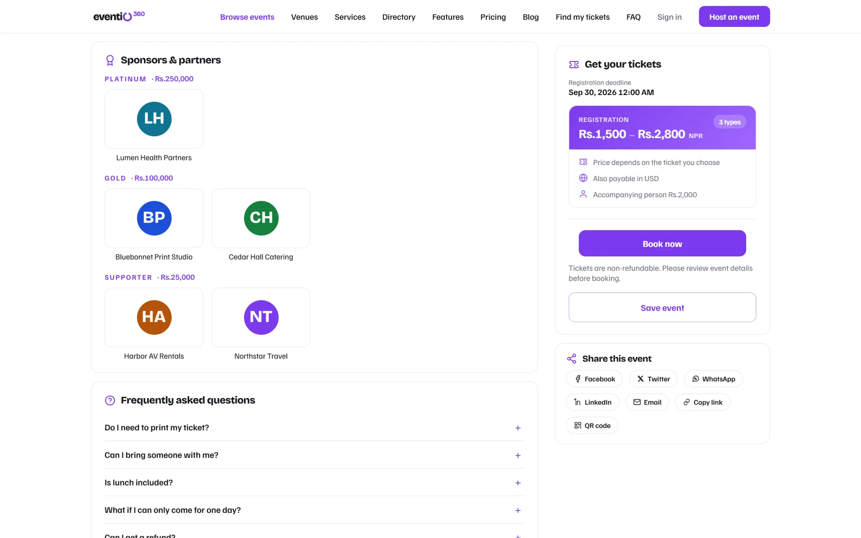Screen dimensions: 861x538
Task: Share the event via WhatsApp
Action: (x=713, y=379)
